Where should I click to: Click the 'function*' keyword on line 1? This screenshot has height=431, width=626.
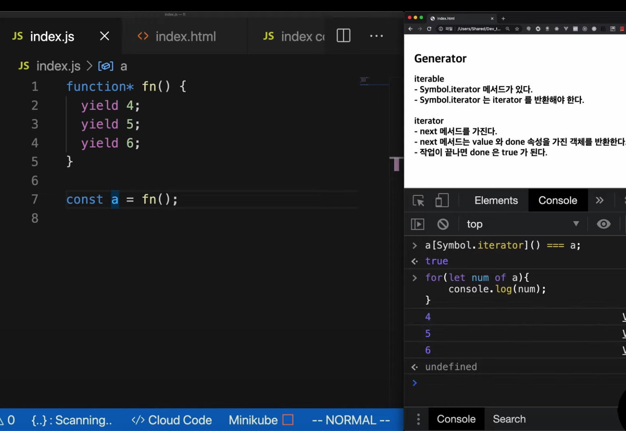(x=100, y=86)
